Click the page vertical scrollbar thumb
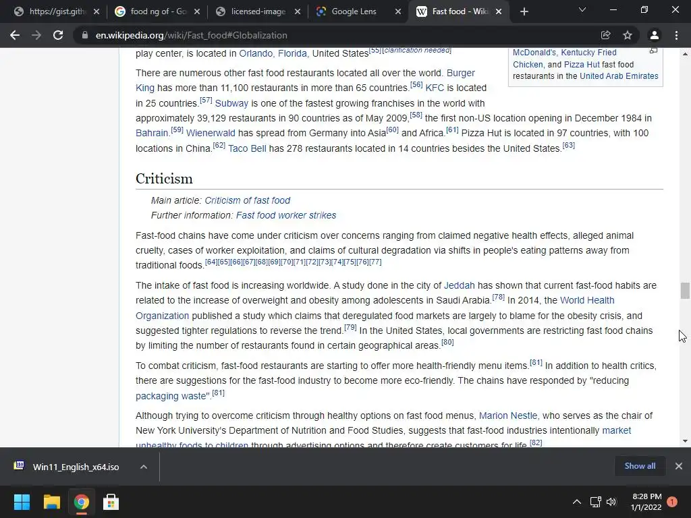The image size is (691, 518). click(x=685, y=291)
